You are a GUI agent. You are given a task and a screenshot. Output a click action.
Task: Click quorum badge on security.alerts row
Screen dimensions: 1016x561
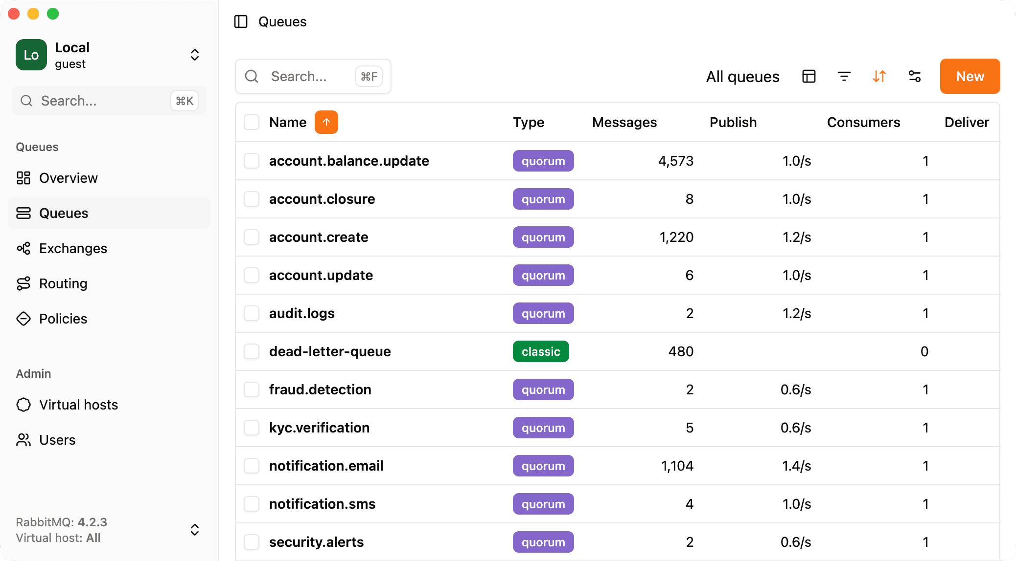pyautogui.click(x=543, y=542)
